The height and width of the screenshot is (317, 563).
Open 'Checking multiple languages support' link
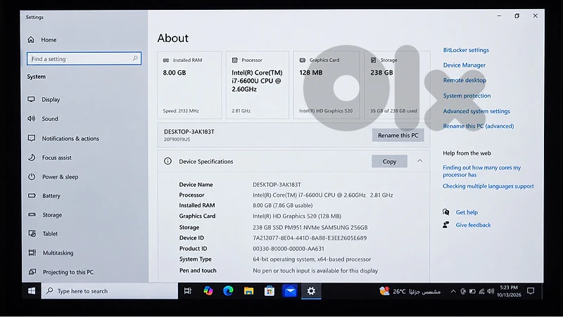488,186
